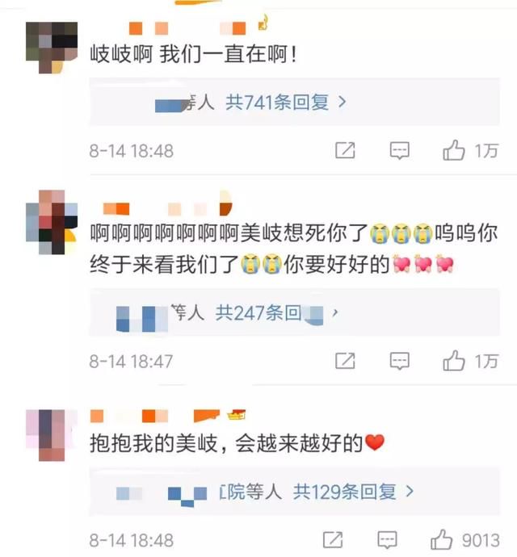Like the comment '歧歧啊 我们一直在啊'

point(454,150)
